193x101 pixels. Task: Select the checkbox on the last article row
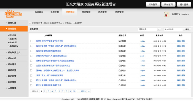coord(31,85)
